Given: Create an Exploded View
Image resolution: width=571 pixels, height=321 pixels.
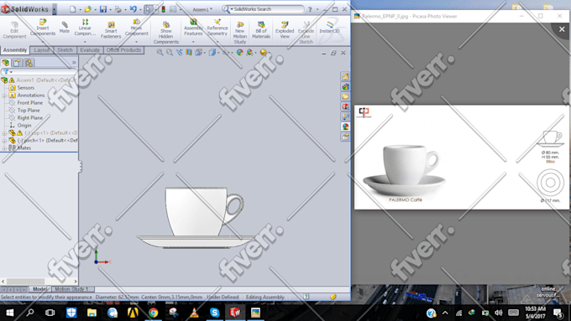Looking at the screenshot, I should (x=285, y=30).
